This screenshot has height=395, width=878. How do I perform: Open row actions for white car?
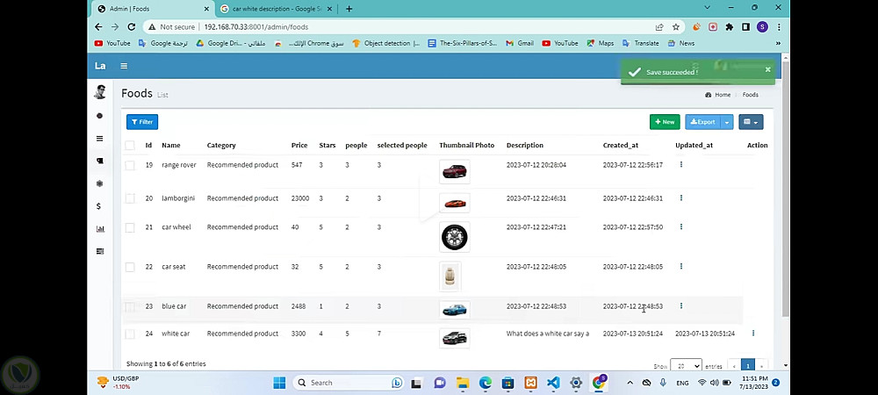[x=753, y=333]
